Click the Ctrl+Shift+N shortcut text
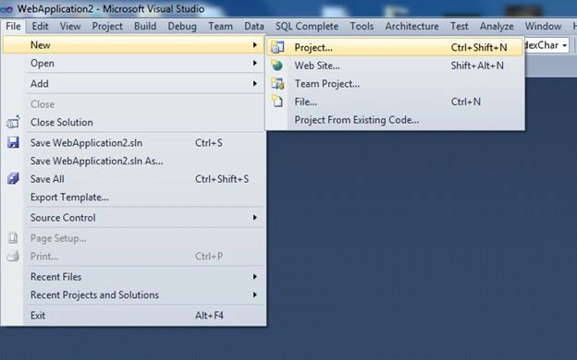Viewport: 577px width, 360px height. point(479,47)
